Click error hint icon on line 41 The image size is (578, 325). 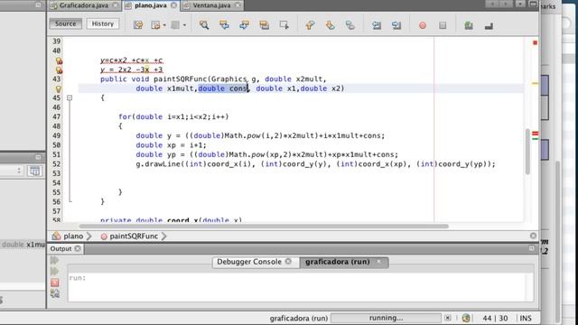tap(59, 60)
